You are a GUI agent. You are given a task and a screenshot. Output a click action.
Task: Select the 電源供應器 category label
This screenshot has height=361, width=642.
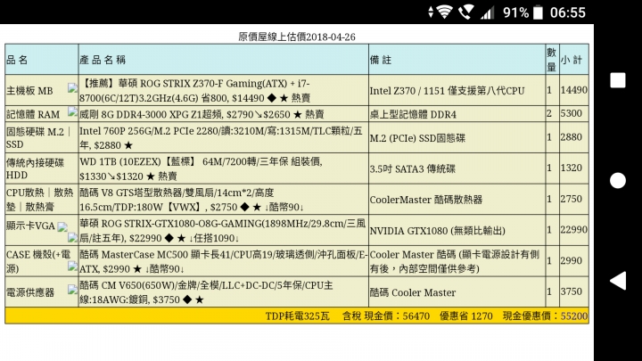[x=30, y=292]
